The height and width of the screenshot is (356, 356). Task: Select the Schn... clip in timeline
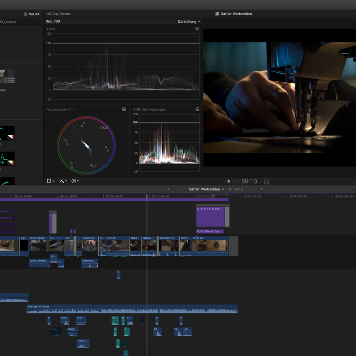186,246
